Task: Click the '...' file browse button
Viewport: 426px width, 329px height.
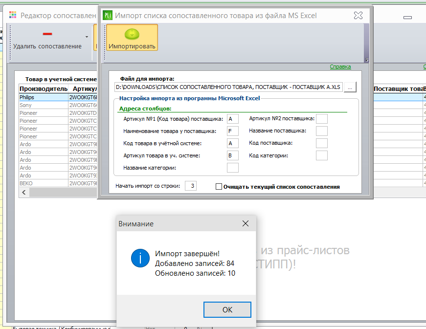Action: coord(350,87)
